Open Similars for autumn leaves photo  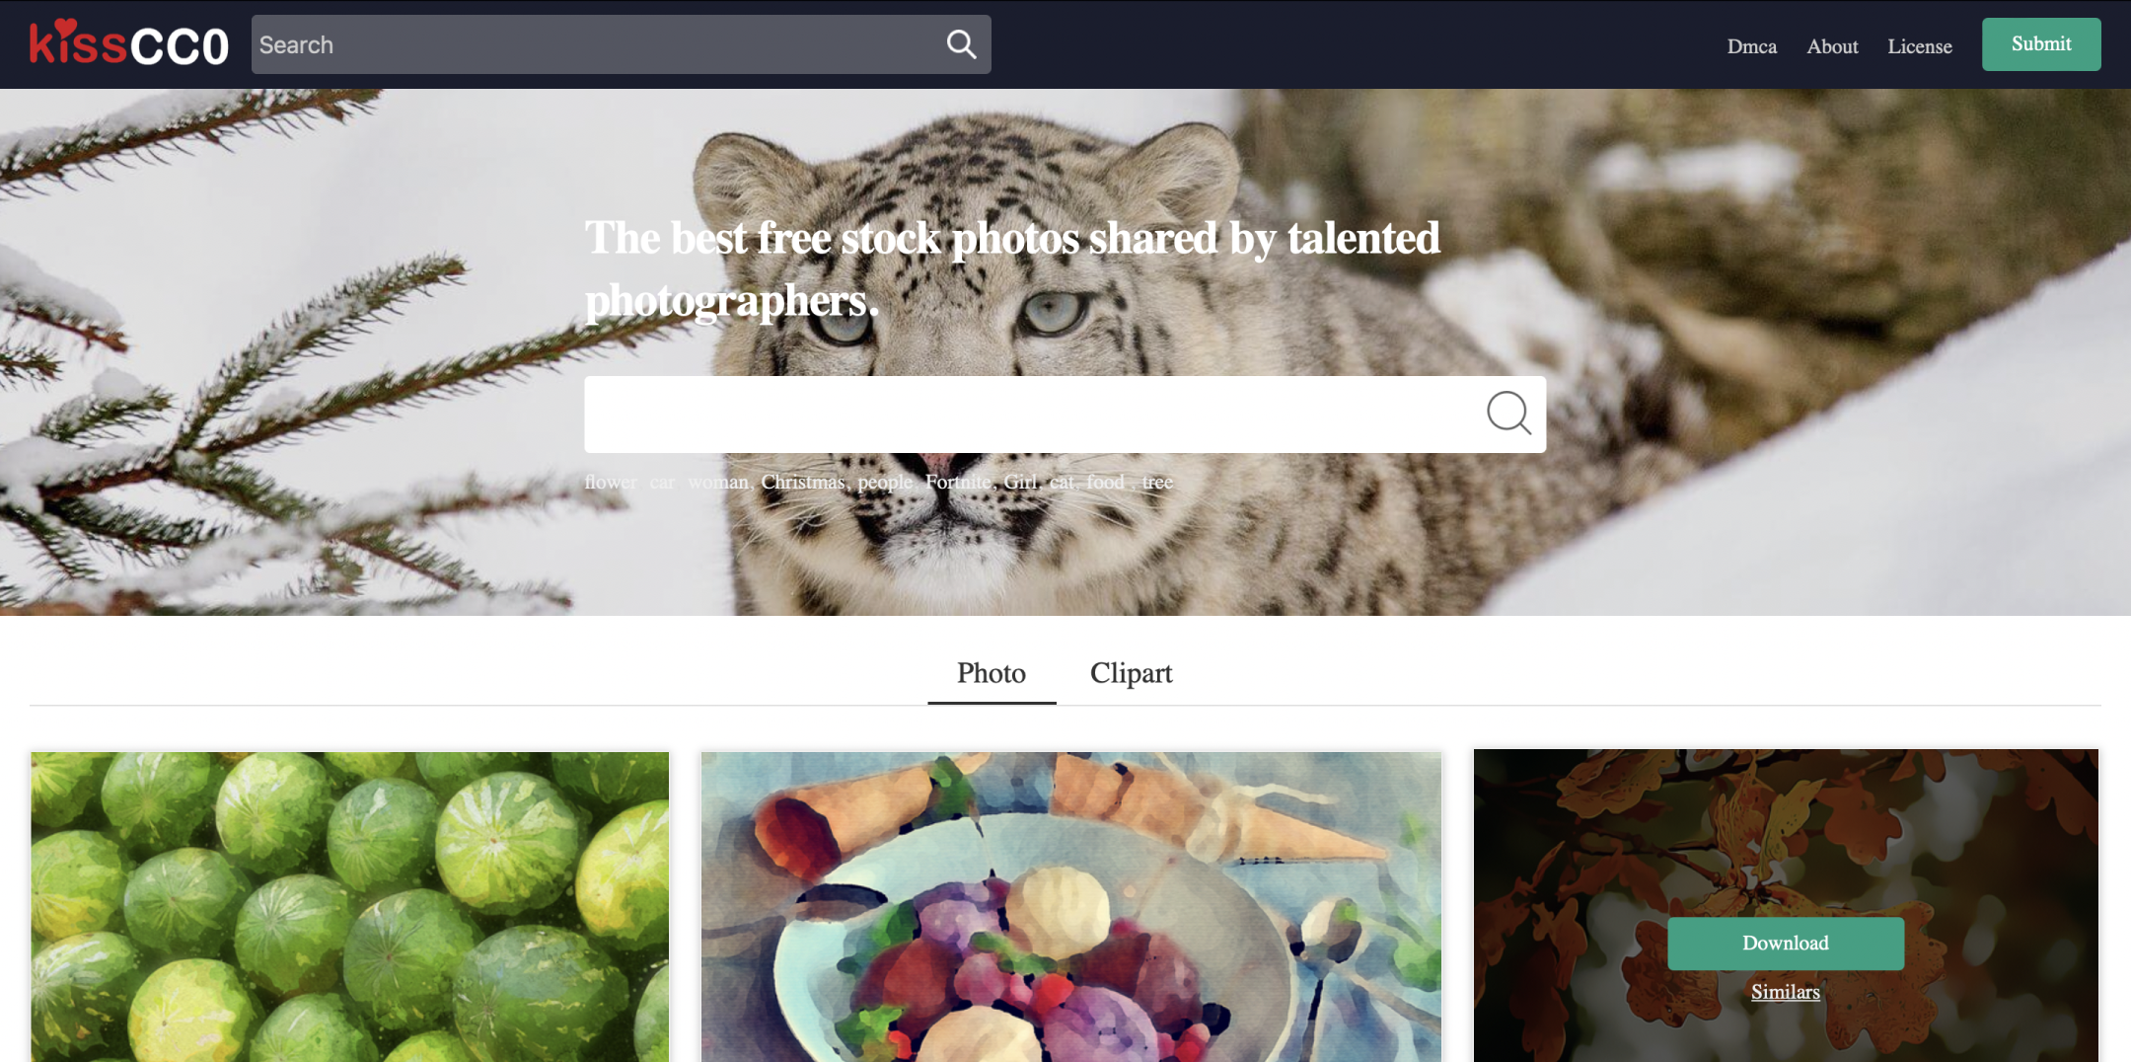pyautogui.click(x=1786, y=992)
